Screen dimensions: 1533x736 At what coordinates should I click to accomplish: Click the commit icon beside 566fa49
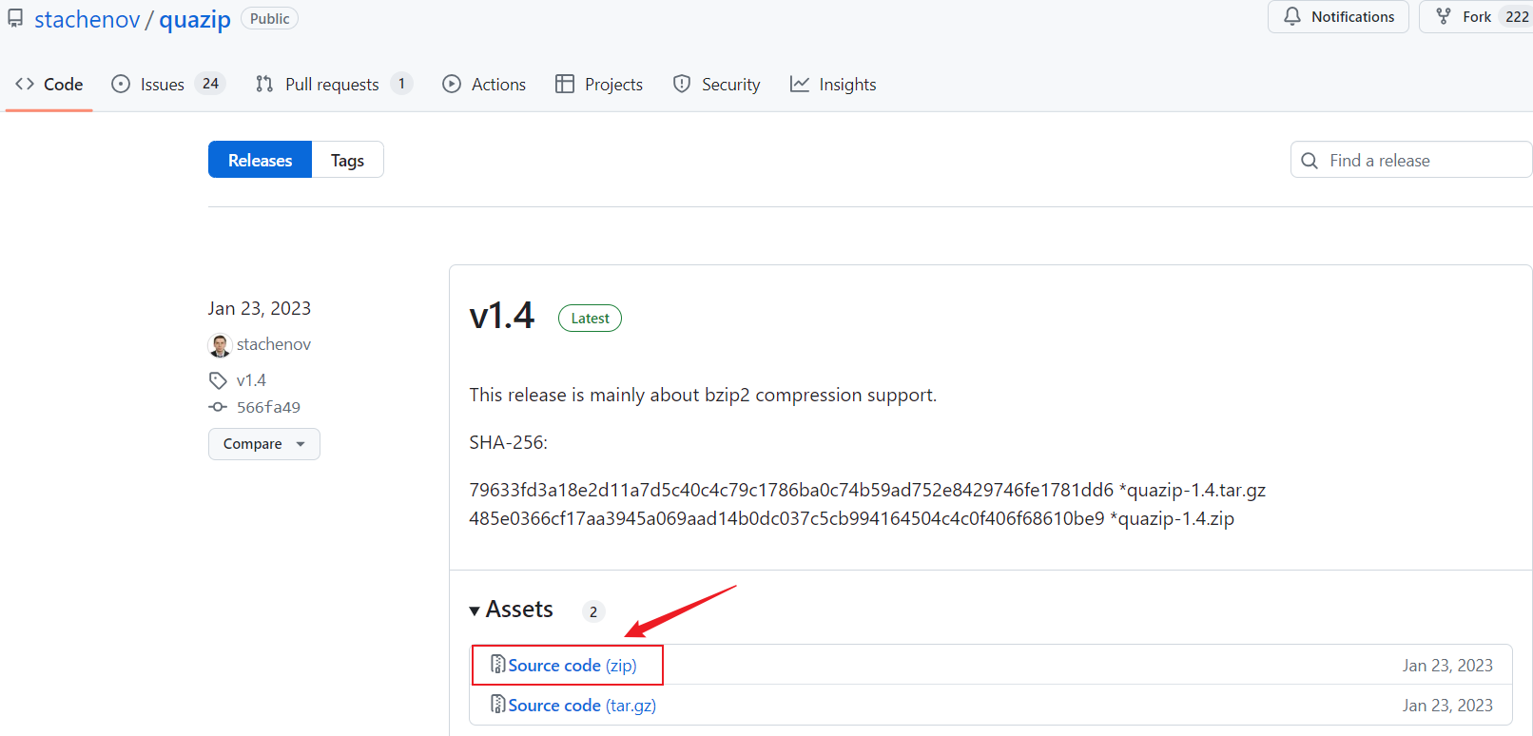(x=218, y=407)
